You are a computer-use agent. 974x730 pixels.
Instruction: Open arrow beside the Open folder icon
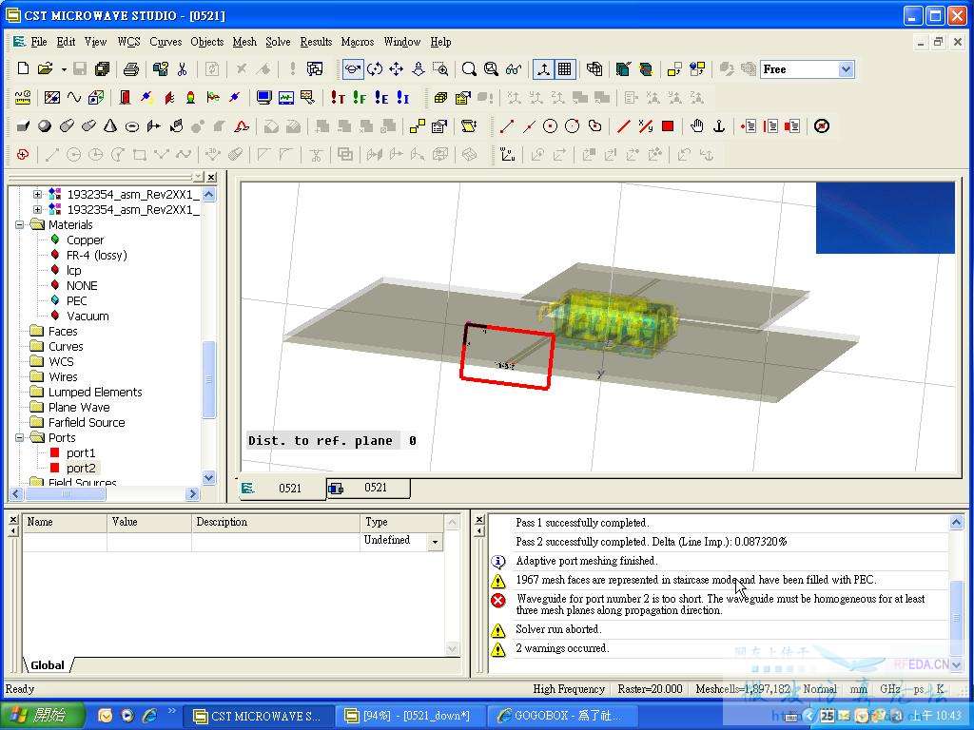click(64, 68)
